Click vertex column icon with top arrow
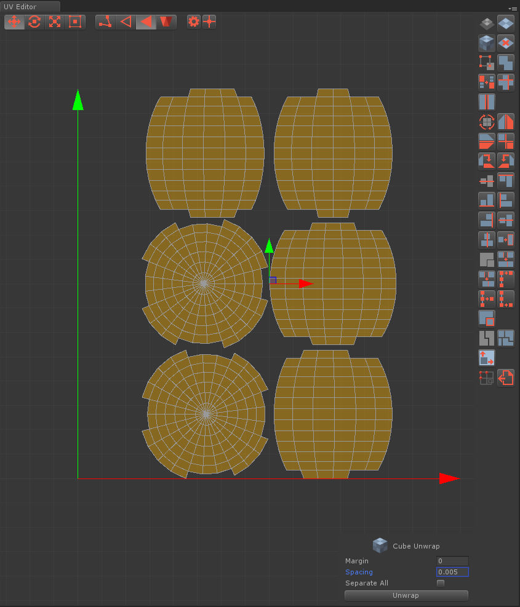This screenshot has width=520, height=607. click(x=506, y=279)
